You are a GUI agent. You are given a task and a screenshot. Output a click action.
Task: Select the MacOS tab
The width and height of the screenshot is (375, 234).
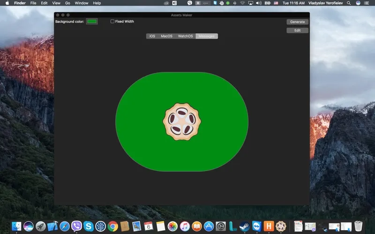[x=166, y=36]
